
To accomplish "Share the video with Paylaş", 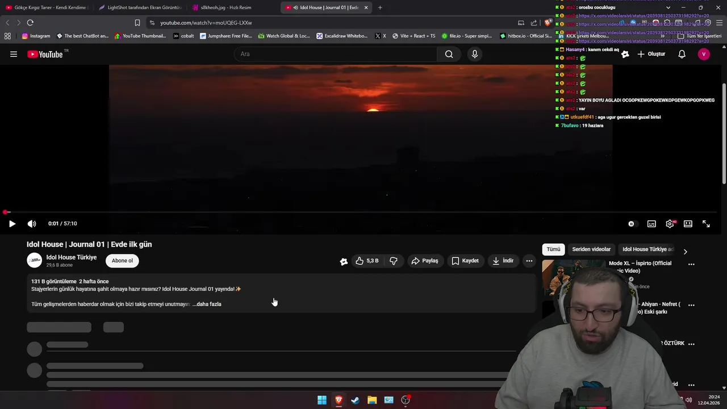I will click(425, 261).
